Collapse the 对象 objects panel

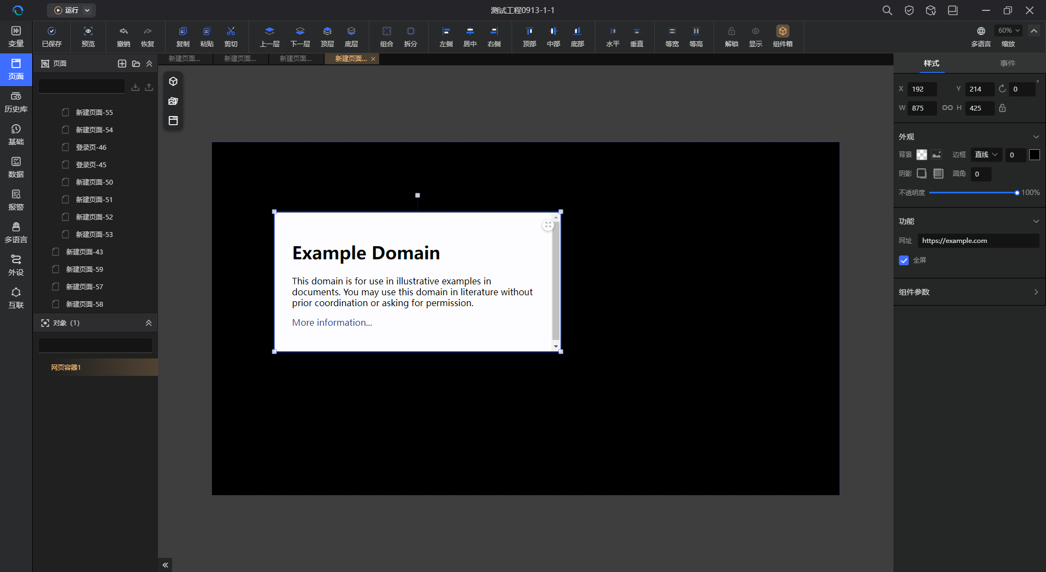[149, 323]
